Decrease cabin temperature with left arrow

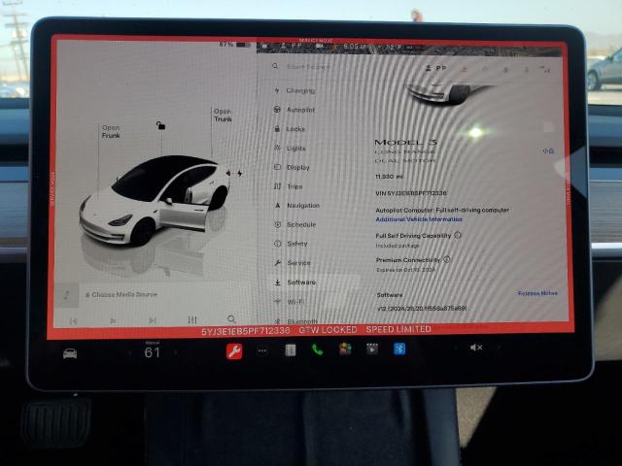tap(129, 351)
